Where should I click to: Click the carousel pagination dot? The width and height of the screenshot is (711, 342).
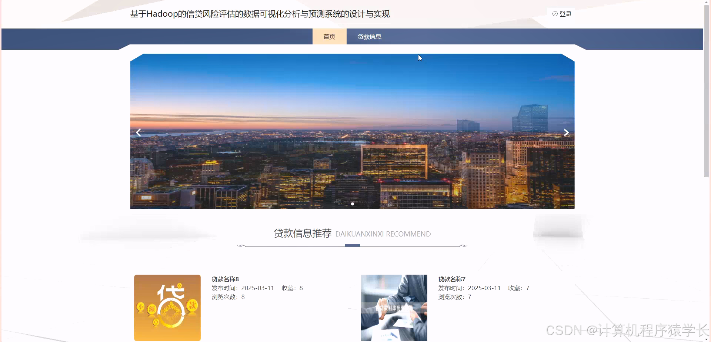pyautogui.click(x=353, y=204)
